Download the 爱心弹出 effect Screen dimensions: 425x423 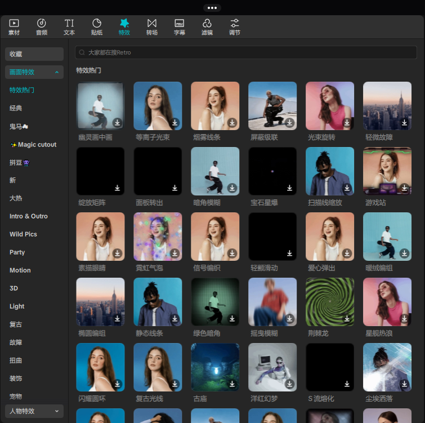pos(347,253)
